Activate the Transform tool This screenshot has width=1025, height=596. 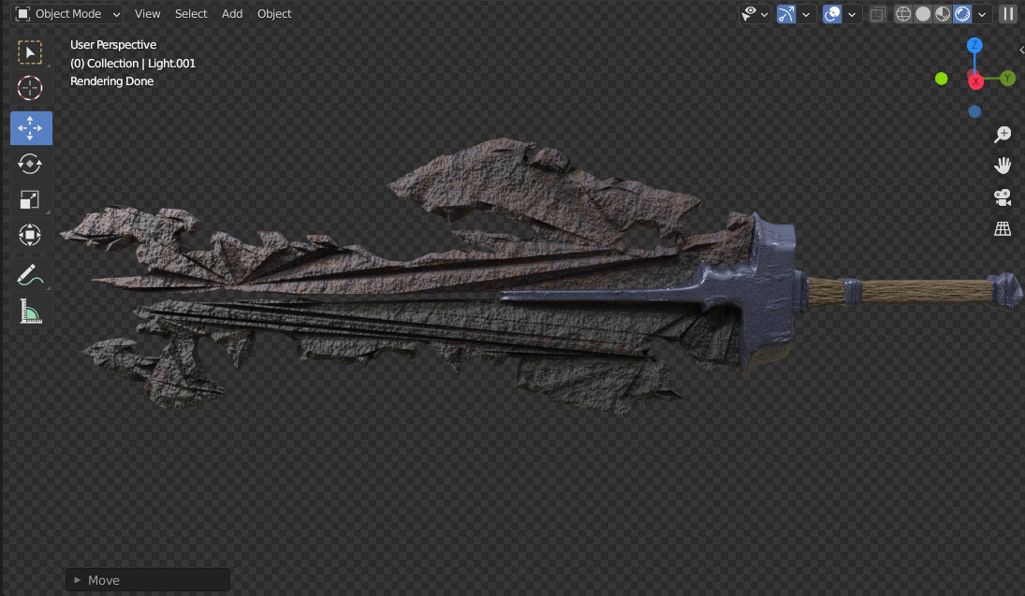click(x=29, y=235)
